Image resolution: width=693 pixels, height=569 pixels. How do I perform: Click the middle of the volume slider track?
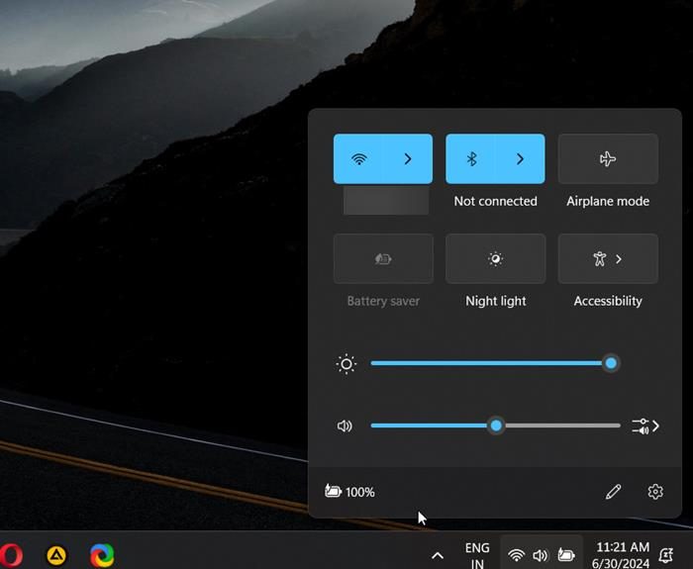(495, 426)
